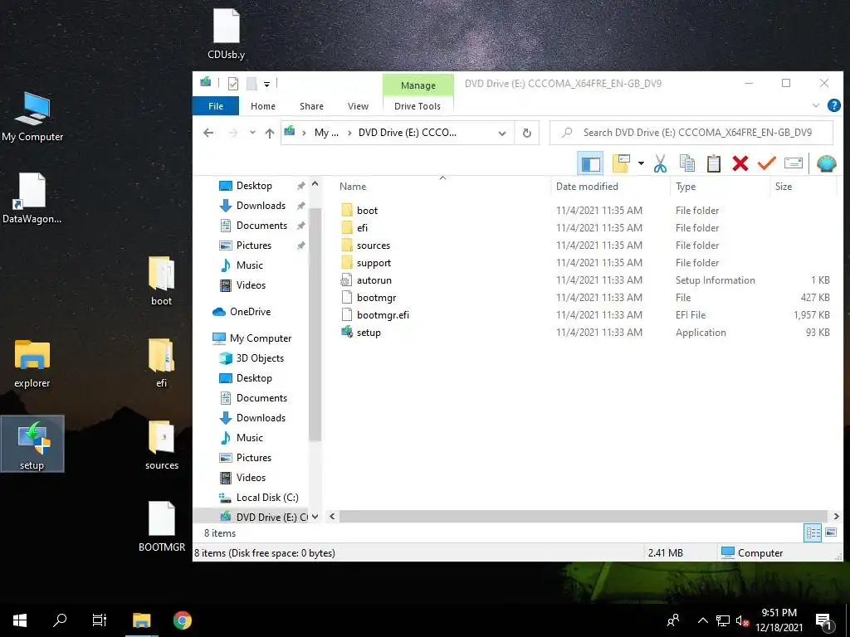The width and height of the screenshot is (850, 637).
Task: Click the envelope Rename toolbar icon
Action: 793,163
